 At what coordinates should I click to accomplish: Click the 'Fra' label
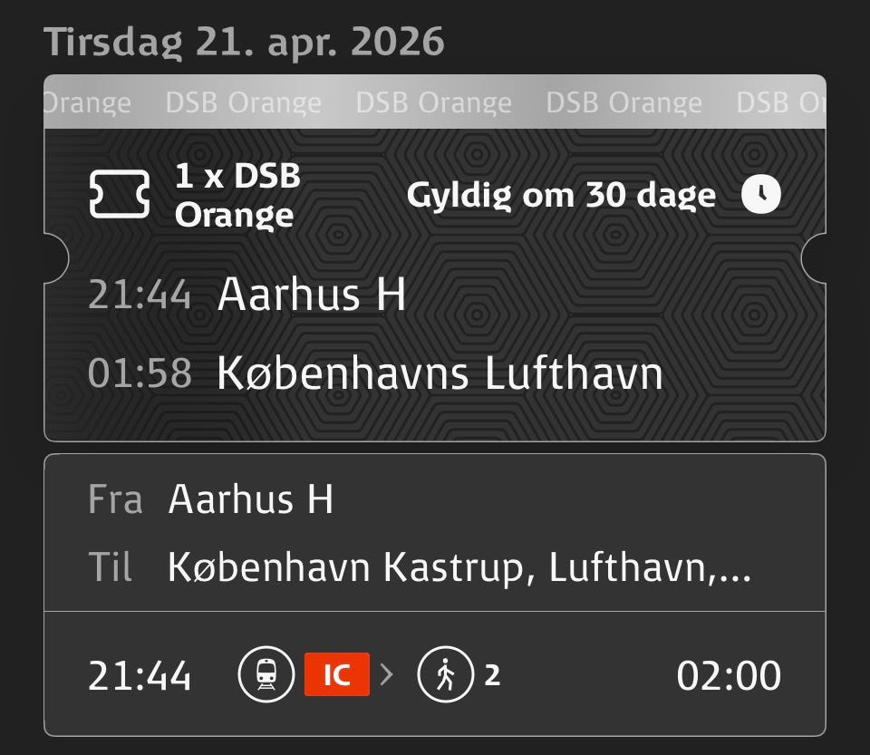(115, 499)
